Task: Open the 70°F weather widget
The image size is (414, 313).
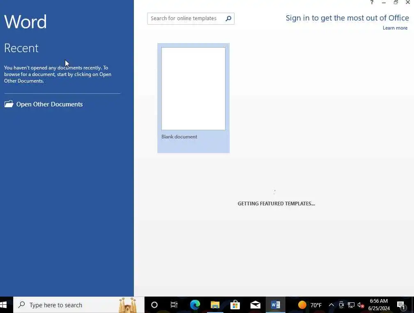Action: tap(310, 305)
